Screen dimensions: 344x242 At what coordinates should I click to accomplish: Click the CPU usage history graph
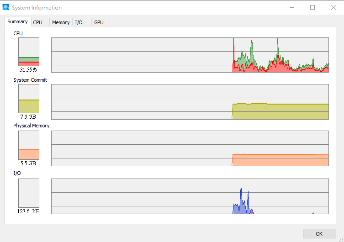pyautogui.click(x=190, y=55)
